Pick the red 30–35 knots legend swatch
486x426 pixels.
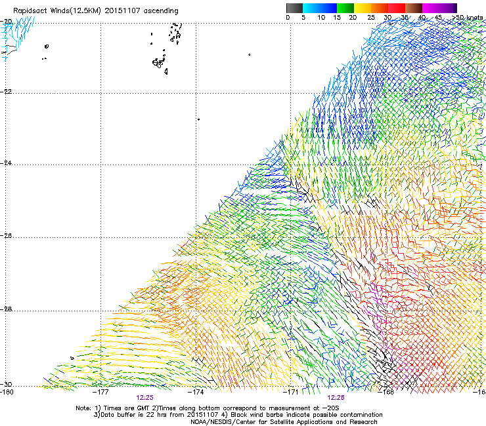397,8
